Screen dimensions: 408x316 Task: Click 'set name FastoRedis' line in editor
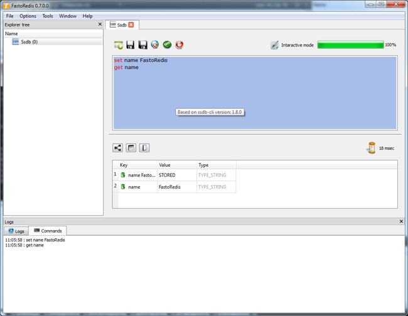141,60
